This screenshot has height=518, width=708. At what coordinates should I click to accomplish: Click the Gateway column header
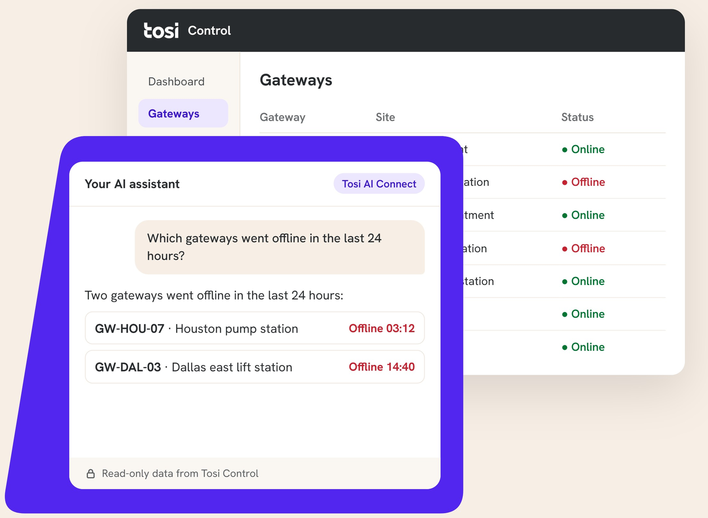pyautogui.click(x=282, y=117)
